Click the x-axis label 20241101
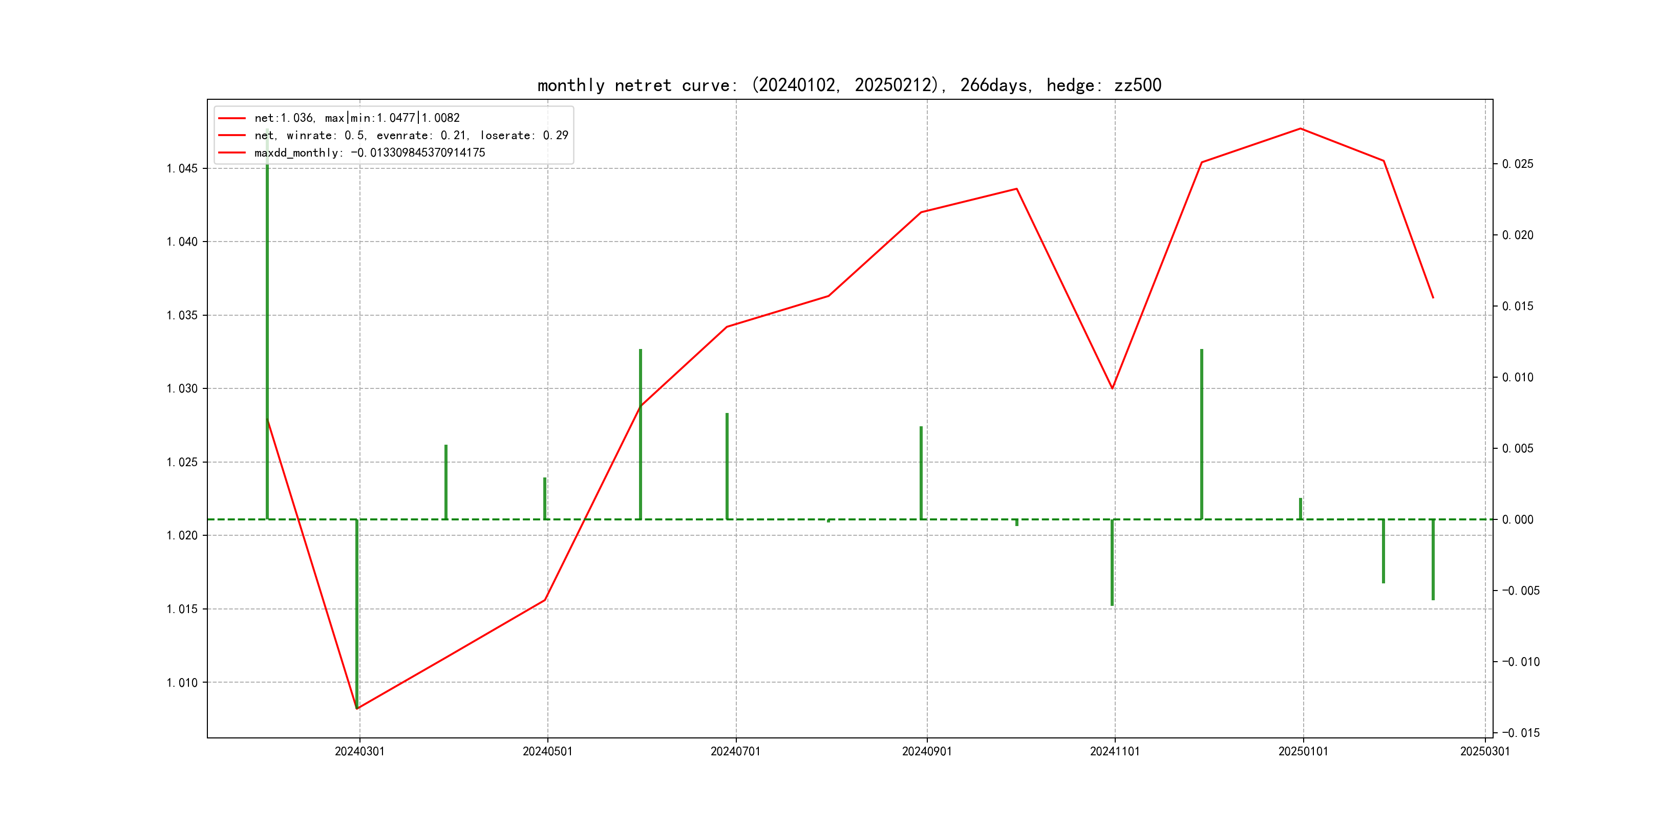1659x829 pixels. tap(1114, 751)
